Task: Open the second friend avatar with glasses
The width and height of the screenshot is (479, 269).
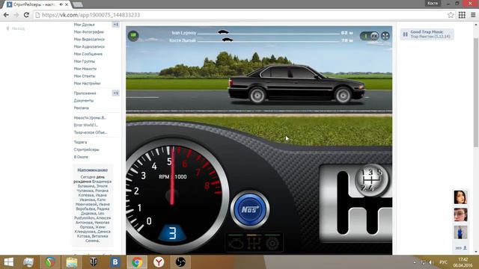Action: tap(460, 214)
